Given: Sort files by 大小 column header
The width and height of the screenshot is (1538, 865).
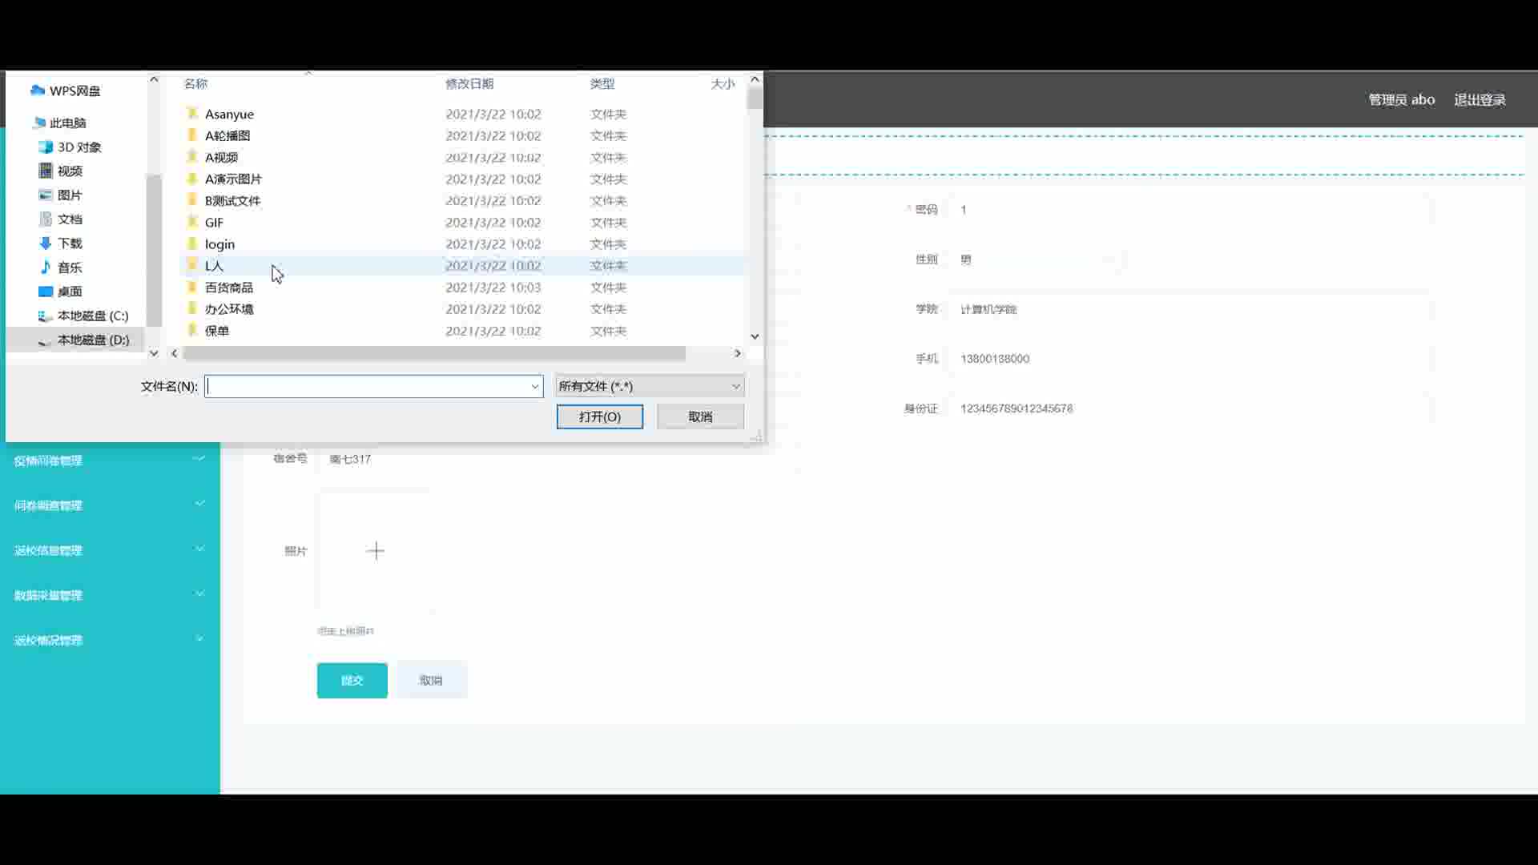Looking at the screenshot, I should [722, 83].
